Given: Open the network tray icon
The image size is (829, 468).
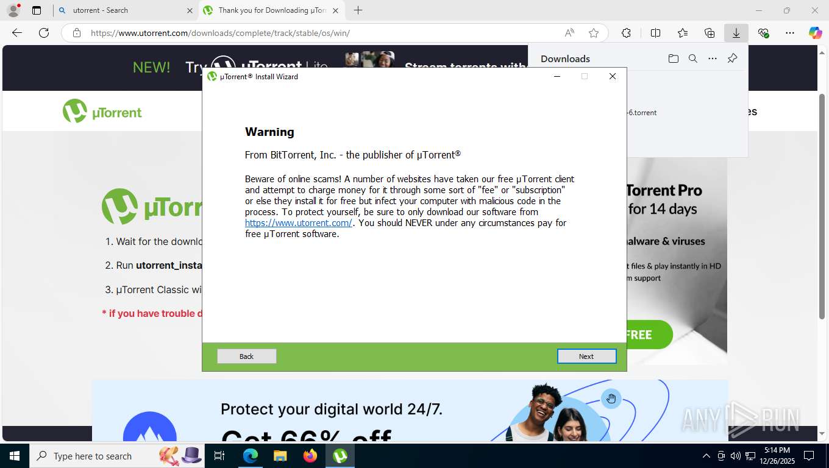Looking at the screenshot, I should click(x=751, y=456).
